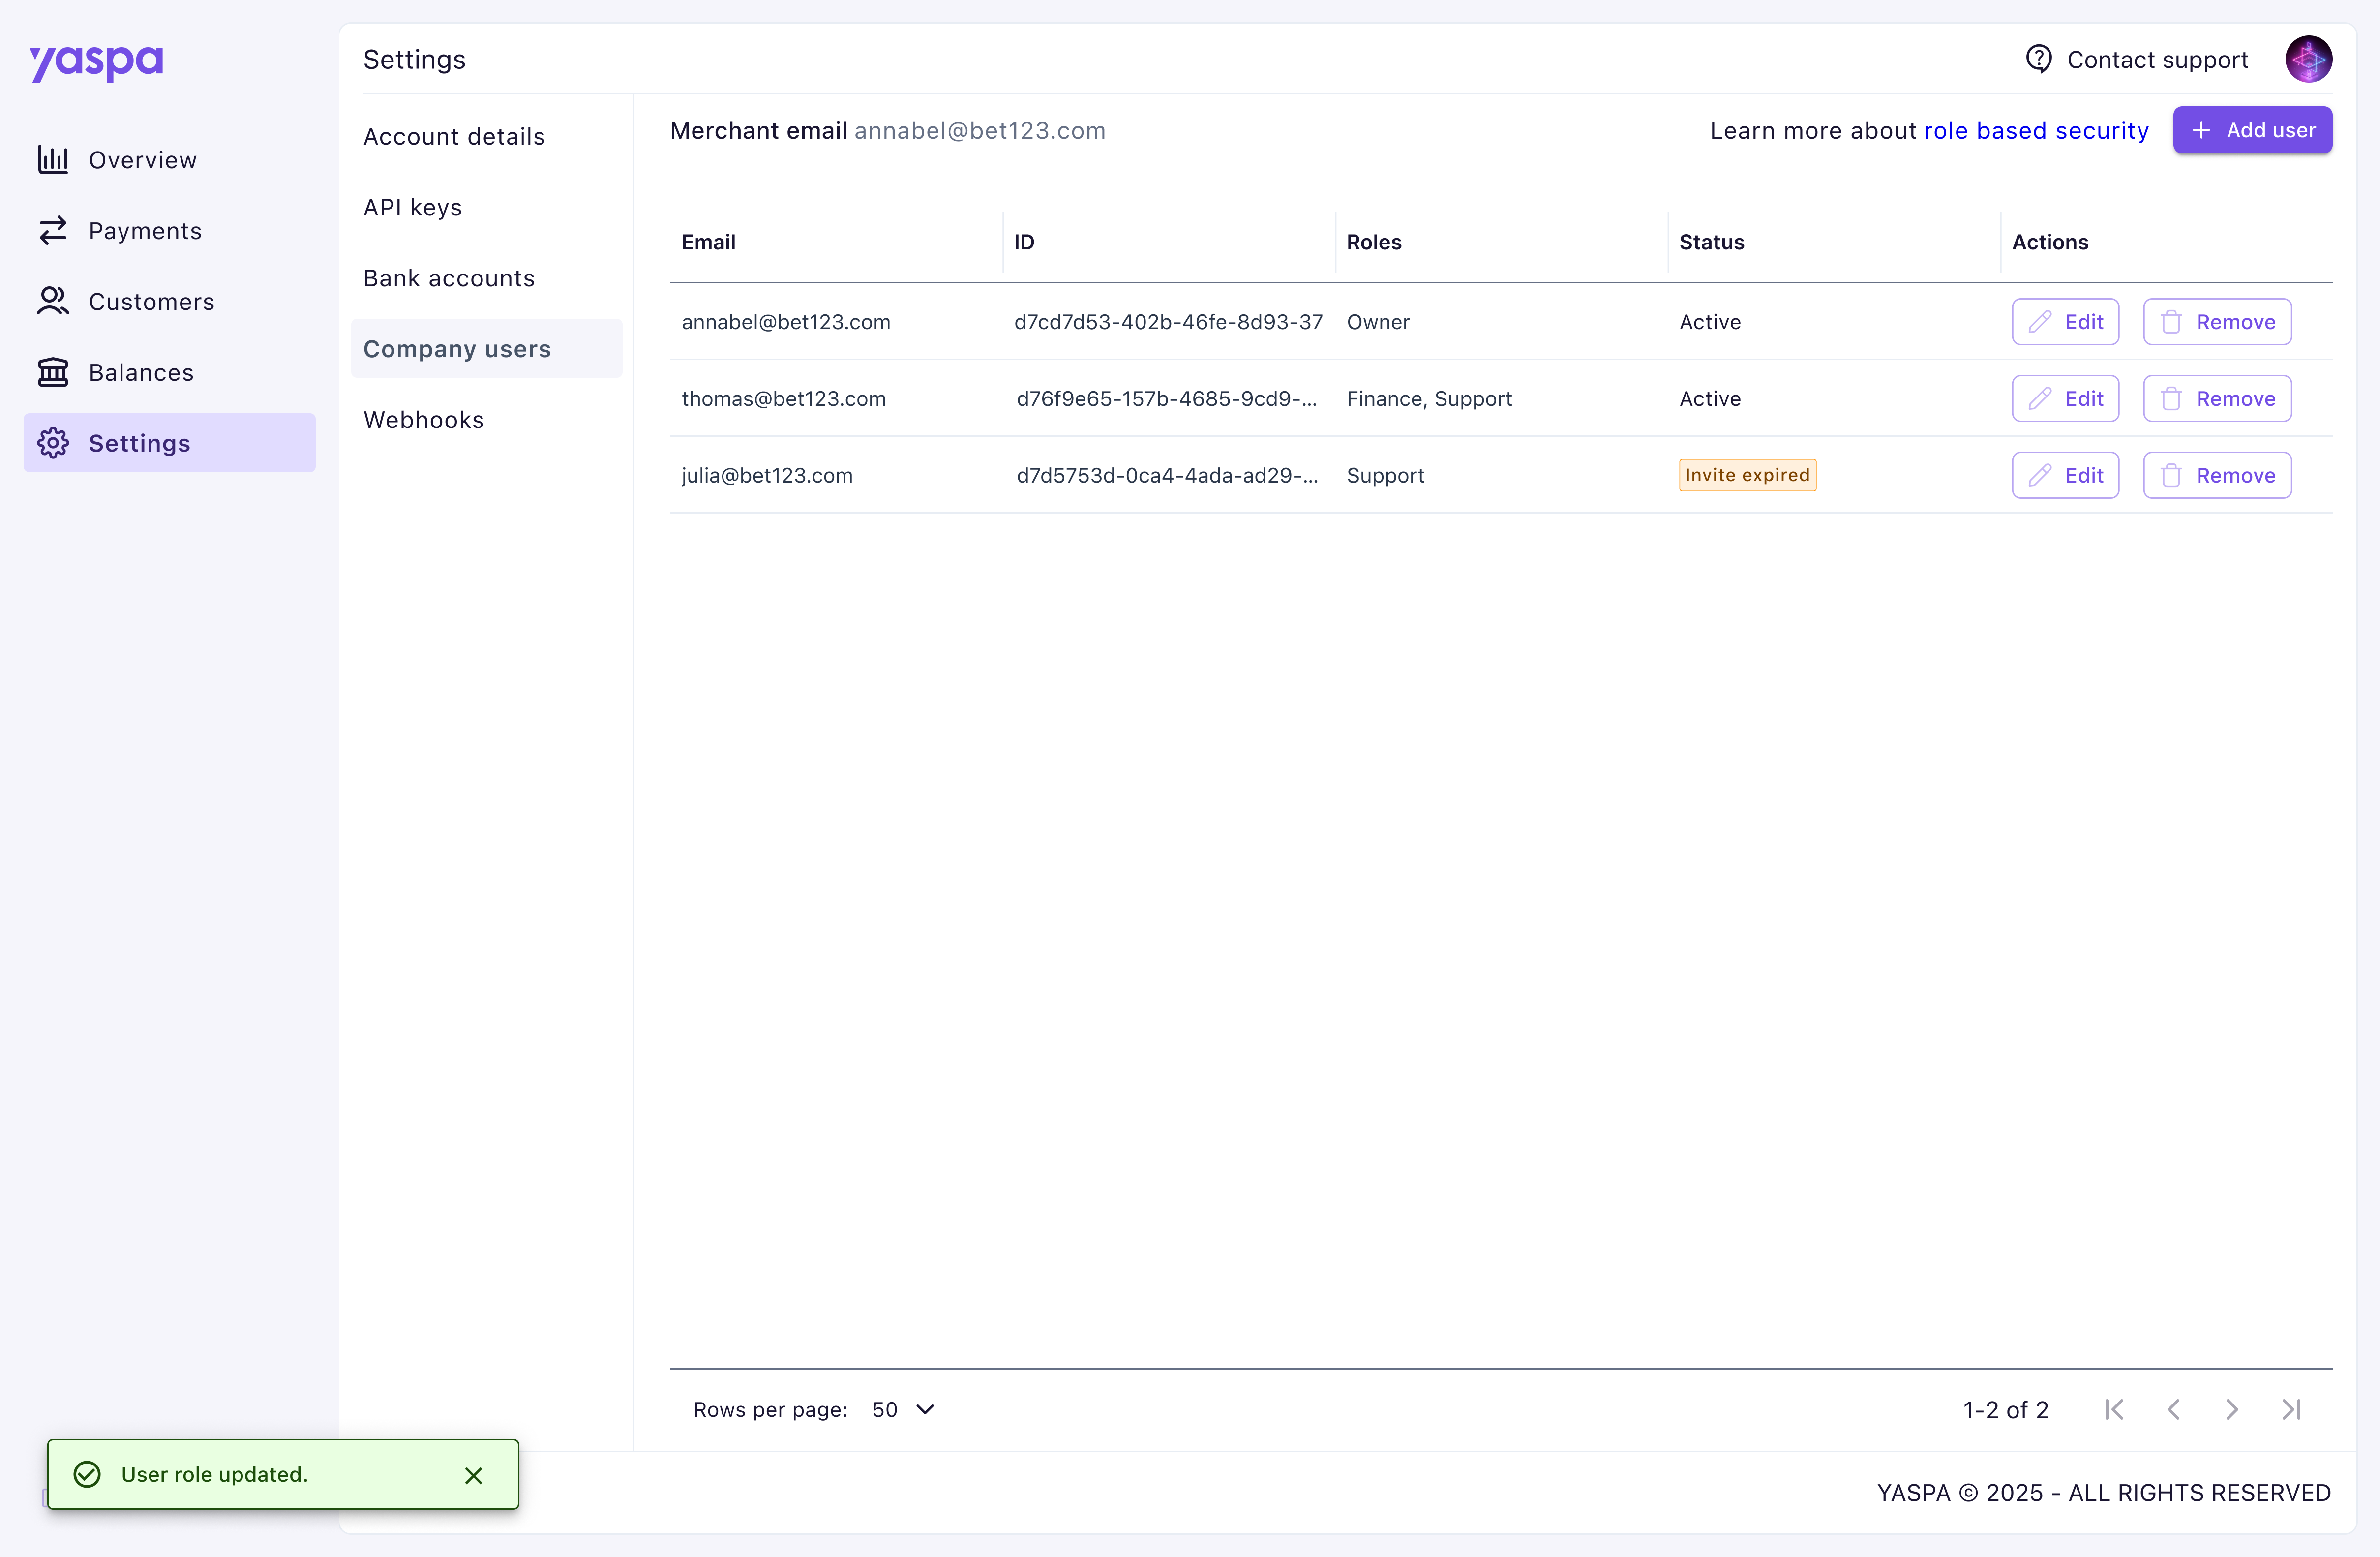The height and width of the screenshot is (1557, 2380).
Task: Dismiss the User role updated notification
Action: (474, 1475)
